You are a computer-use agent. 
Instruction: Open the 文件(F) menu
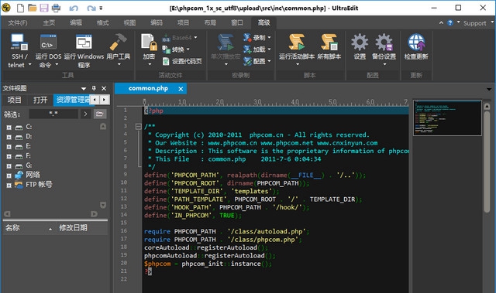pyautogui.click(x=18, y=22)
